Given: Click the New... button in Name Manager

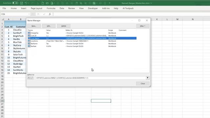Looking at the screenshot, I should point(34,26).
